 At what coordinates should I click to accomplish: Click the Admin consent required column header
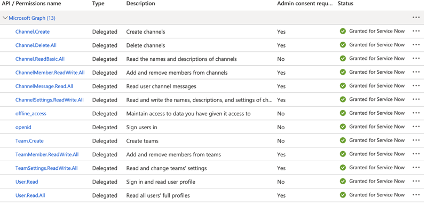click(305, 4)
